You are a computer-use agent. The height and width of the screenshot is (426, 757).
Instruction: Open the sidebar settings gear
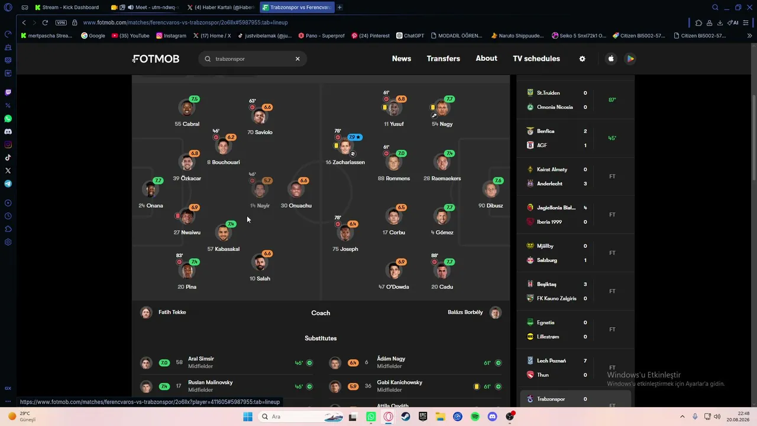point(8,242)
